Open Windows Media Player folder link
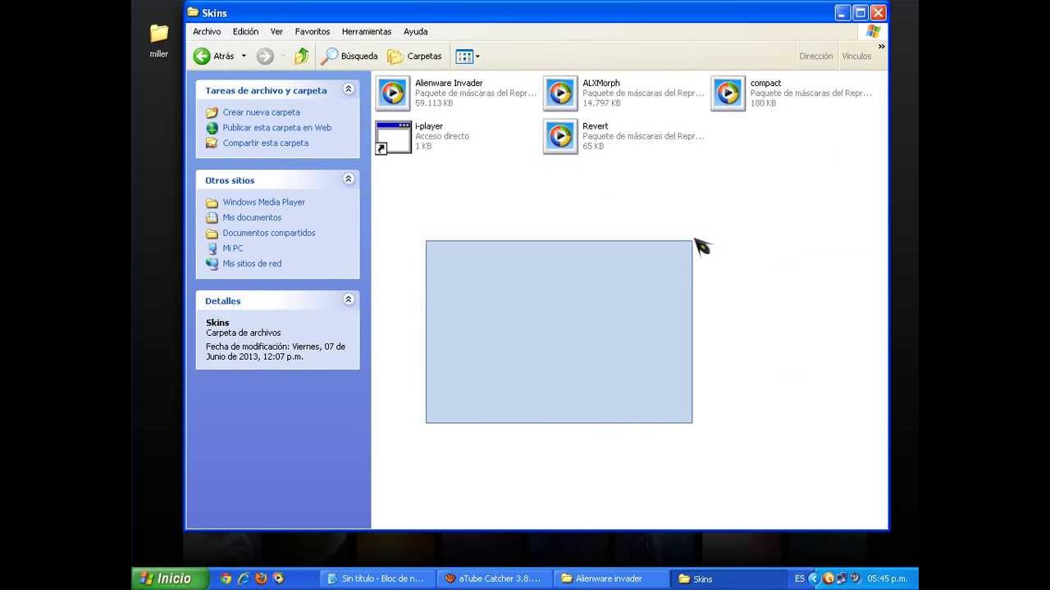Screen dimensions: 1050x590 coord(264,202)
